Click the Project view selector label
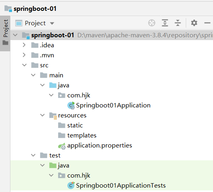This screenshot has height=192, width=213. pos(35,23)
